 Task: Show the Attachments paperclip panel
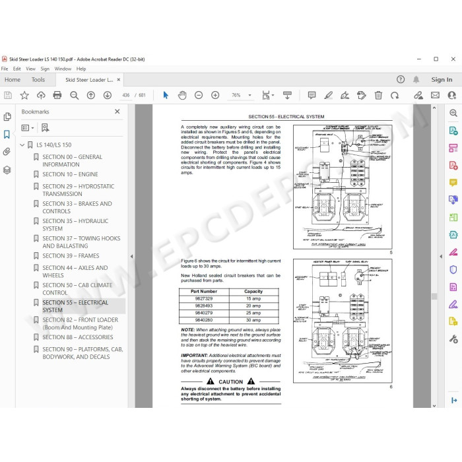[7, 152]
